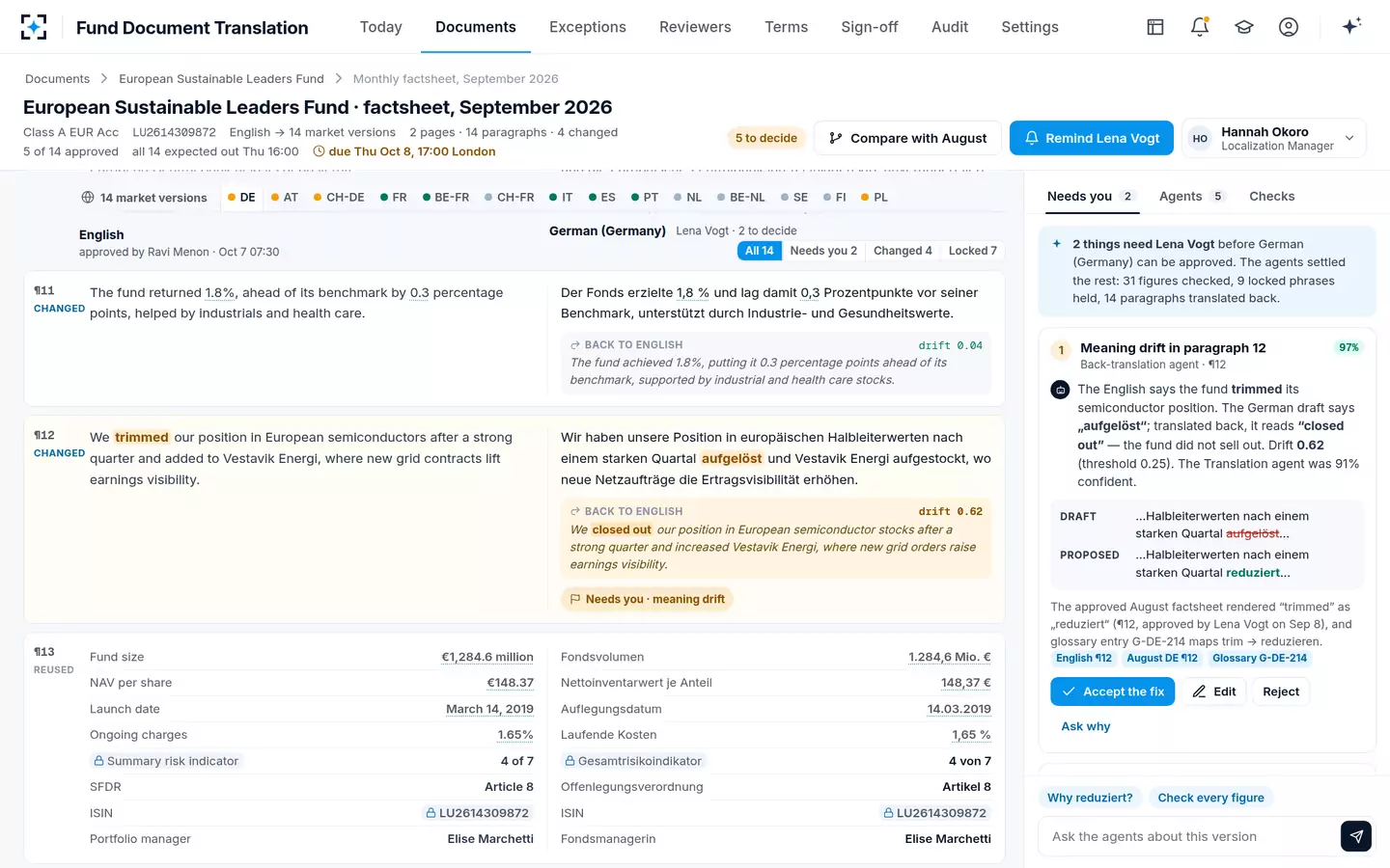Switch to the Checks panel tab
The image size is (1390, 868).
(1272, 196)
